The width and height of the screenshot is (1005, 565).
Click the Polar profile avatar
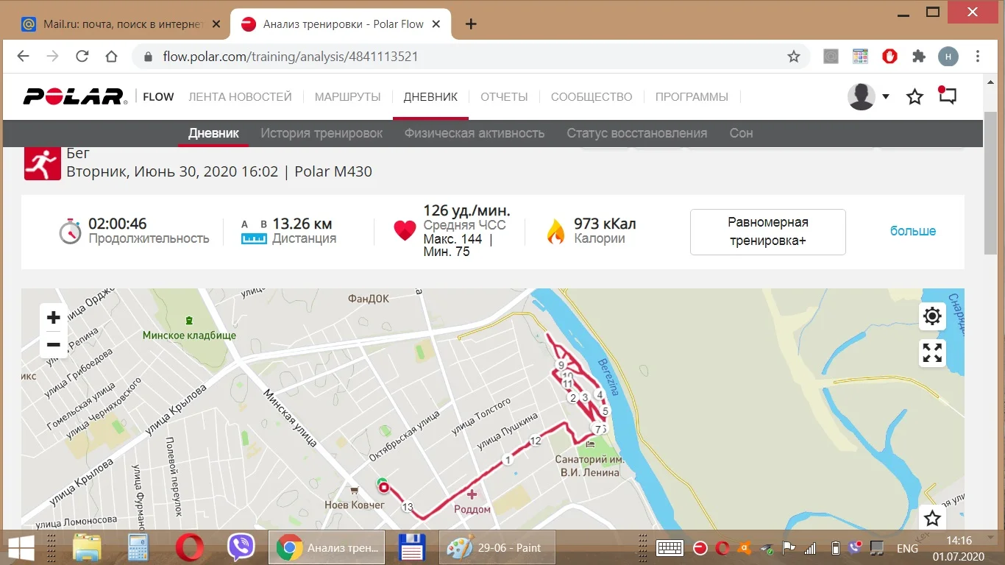(x=862, y=96)
